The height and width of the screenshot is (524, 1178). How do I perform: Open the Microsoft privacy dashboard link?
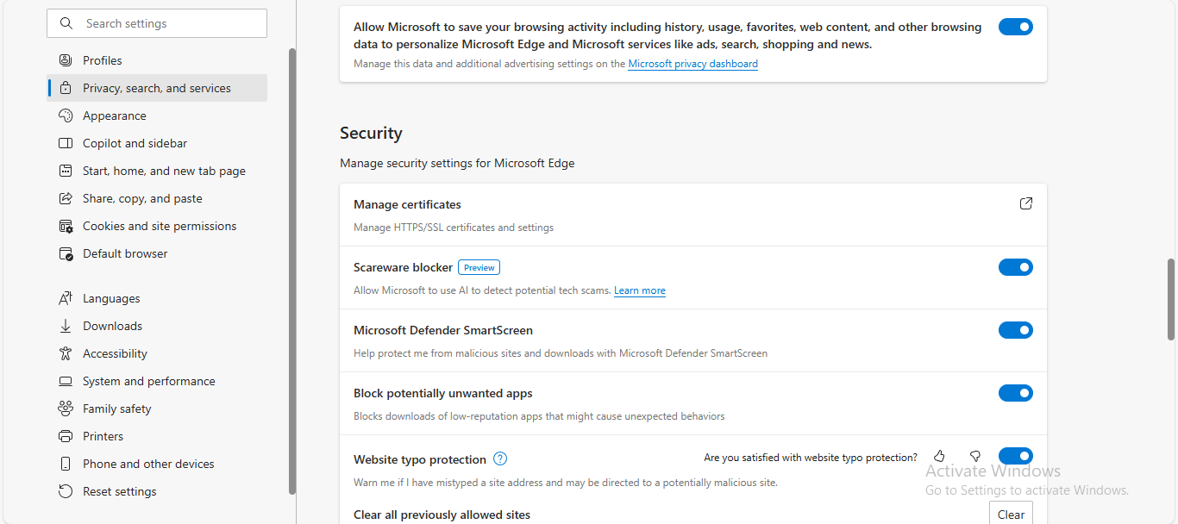692,64
